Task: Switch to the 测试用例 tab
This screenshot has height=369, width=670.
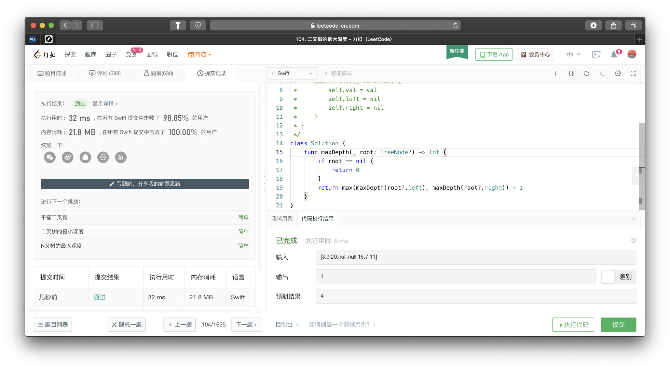Action: click(x=282, y=219)
